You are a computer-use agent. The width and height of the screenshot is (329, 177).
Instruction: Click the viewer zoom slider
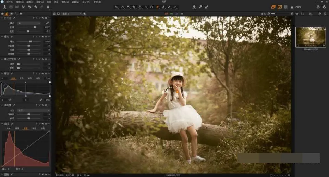280,14
